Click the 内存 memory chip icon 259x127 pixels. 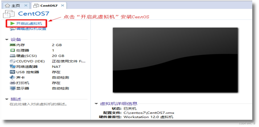[x=12, y=45]
